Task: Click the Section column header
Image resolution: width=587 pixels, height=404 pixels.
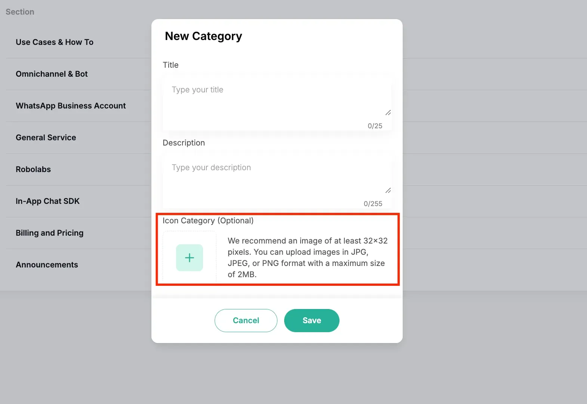Action: click(x=20, y=12)
